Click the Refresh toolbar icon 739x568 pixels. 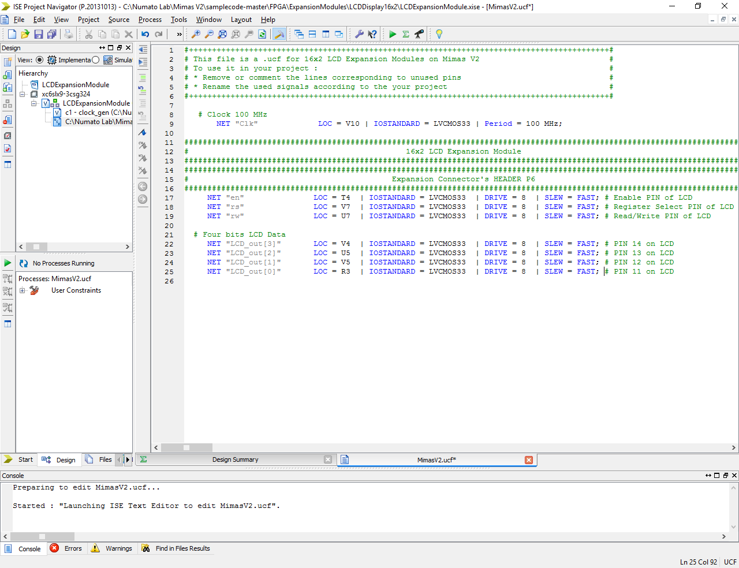point(263,34)
